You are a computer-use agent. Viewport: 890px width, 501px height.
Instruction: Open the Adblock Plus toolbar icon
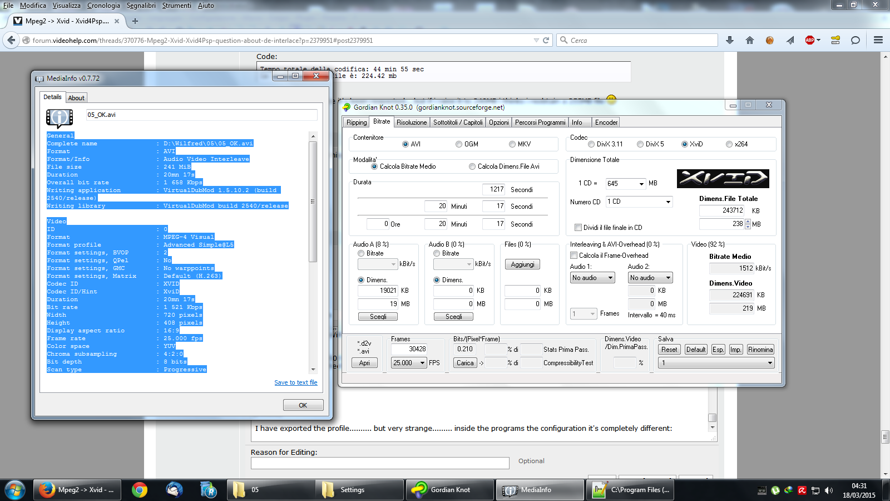810,40
